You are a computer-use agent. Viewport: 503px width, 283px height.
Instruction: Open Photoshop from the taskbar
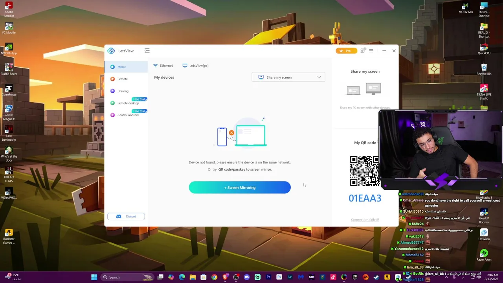(279, 277)
